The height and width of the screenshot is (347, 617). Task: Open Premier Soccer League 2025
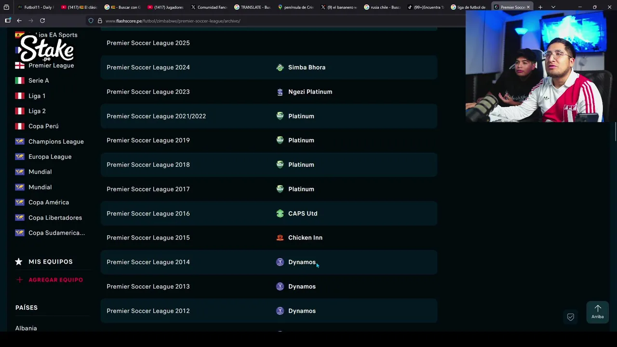tap(148, 43)
